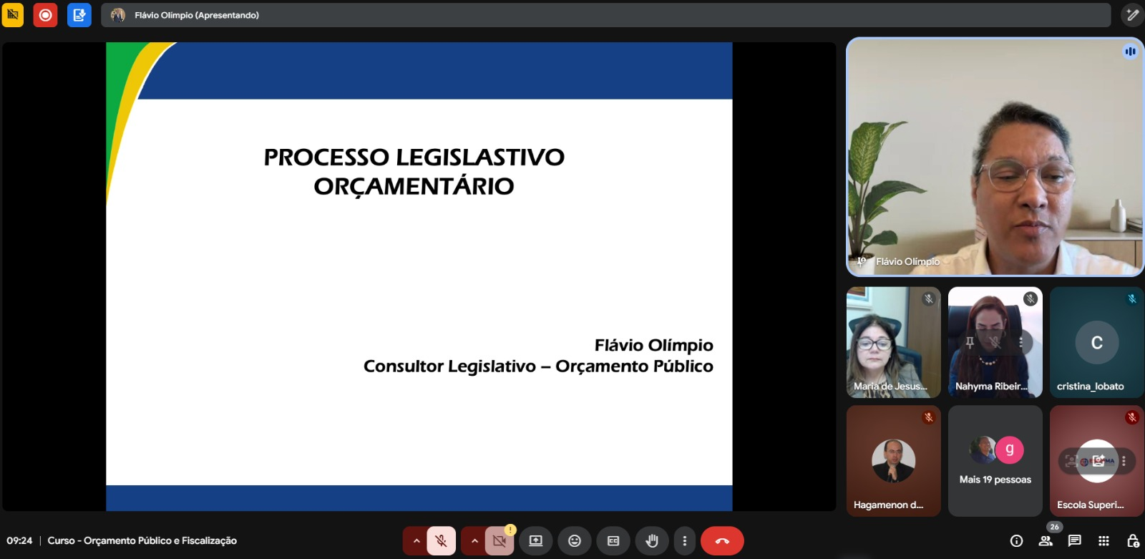Open the activities grid icon
This screenshot has height=559, width=1145.
(1103, 541)
